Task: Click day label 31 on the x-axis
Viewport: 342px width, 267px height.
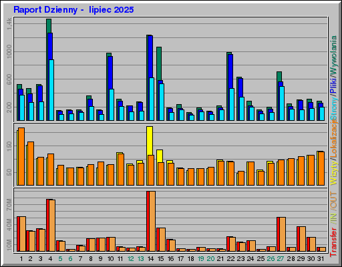Action: [x=321, y=259]
